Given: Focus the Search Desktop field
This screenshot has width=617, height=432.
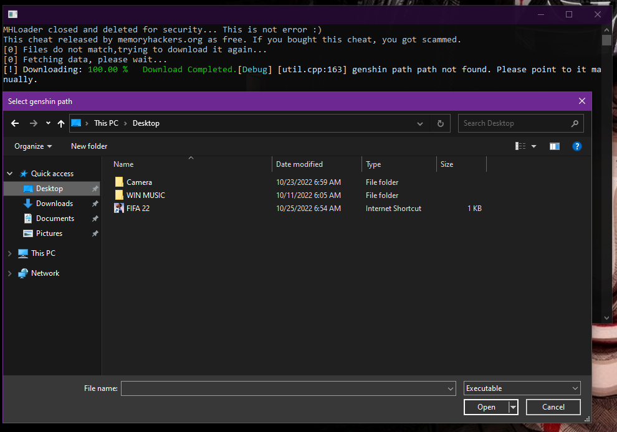Looking at the screenshot, I should (x=520, y=123).
